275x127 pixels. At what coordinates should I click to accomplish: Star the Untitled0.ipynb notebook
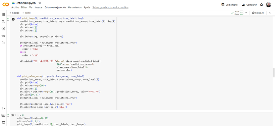click(x=40, y=3)
